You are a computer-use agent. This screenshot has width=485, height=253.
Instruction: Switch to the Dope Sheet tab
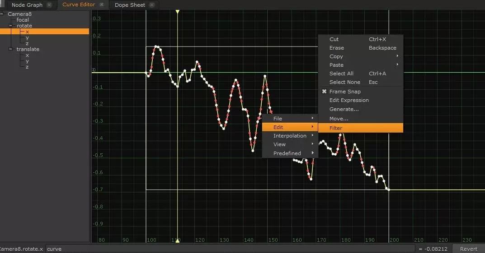[x=130, y=5]
